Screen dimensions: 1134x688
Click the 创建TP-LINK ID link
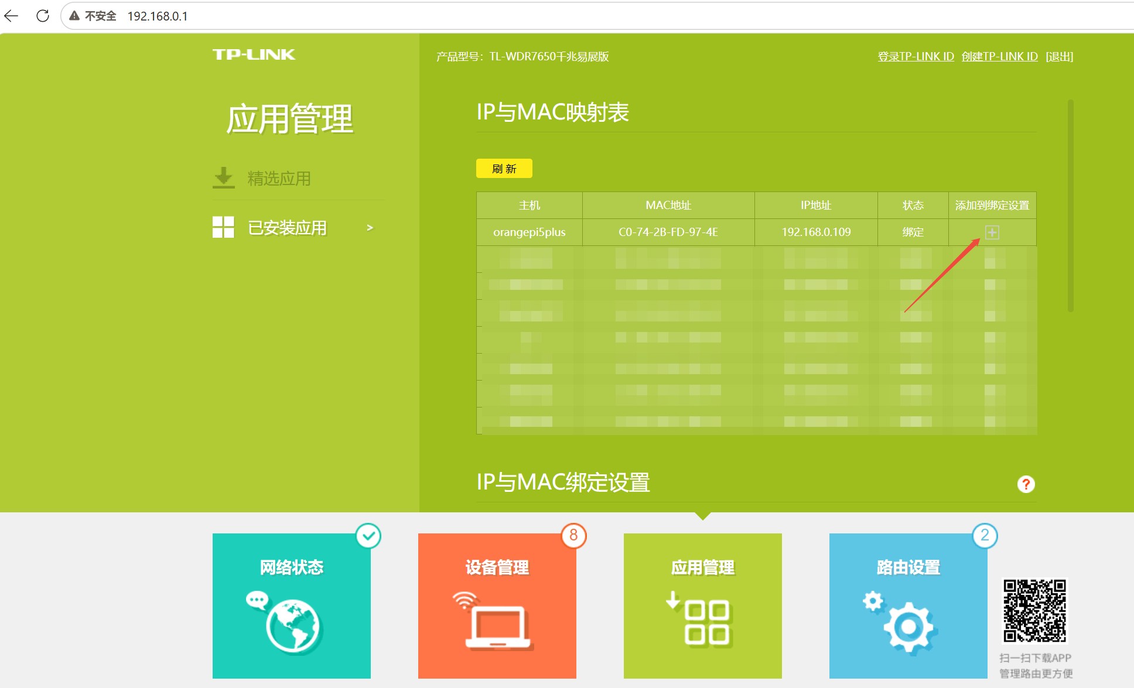[999, 57]
